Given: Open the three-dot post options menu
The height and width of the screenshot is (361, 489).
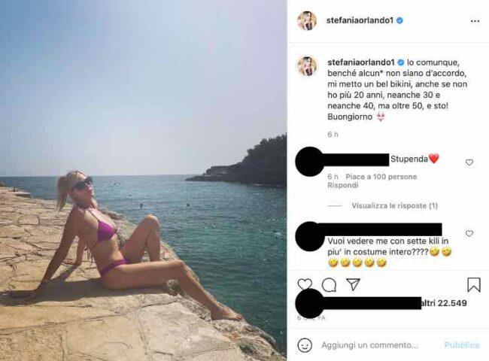Looking at the screenshot, I should [475, 21].
